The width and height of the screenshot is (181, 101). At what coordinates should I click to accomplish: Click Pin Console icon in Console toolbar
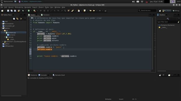pyautogui.click(x=160, y=75)
